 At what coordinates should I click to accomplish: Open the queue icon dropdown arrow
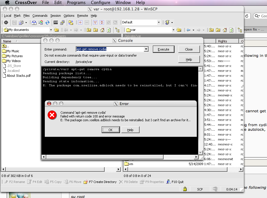(26, 23)
